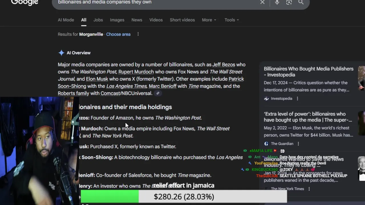Open the Rupert Murdoch link
Screen dimensions: 365x205
[x=136, y=72]
